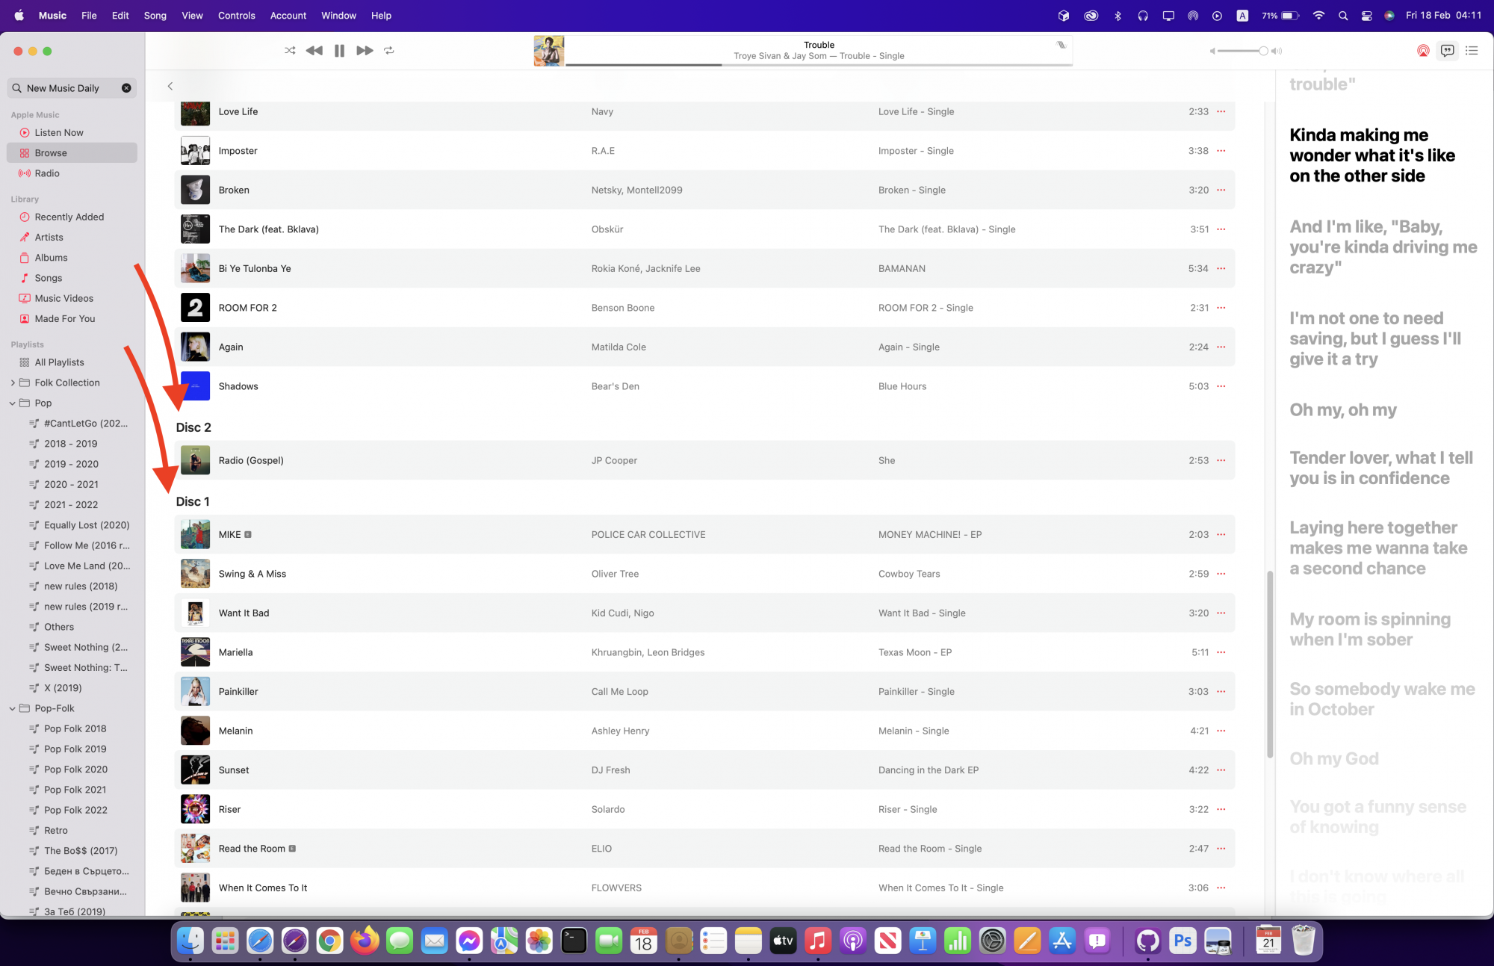Click artist Khruangbin, Leon Bridges
The image size is (1494, 966).
(648, 652)
